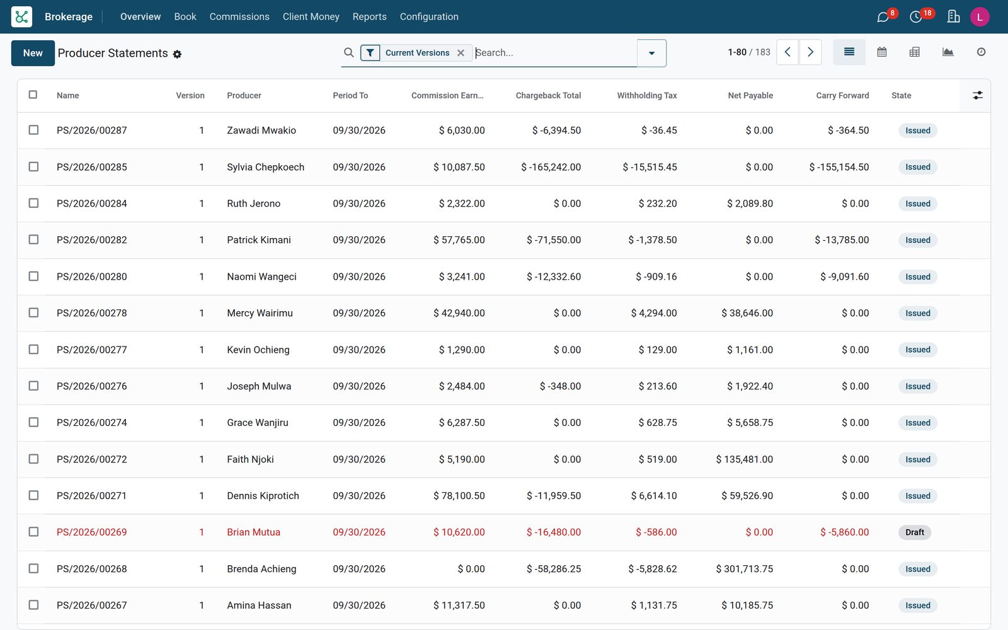This screenshot has height=630, width=1008.
Task: Click the Book menu
Action: click(185, 17)
